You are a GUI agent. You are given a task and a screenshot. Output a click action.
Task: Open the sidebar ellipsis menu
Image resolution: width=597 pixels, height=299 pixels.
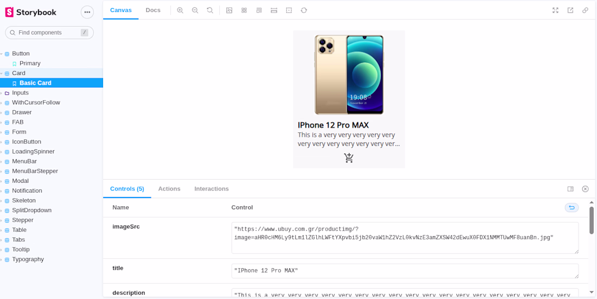click(87, 12)
